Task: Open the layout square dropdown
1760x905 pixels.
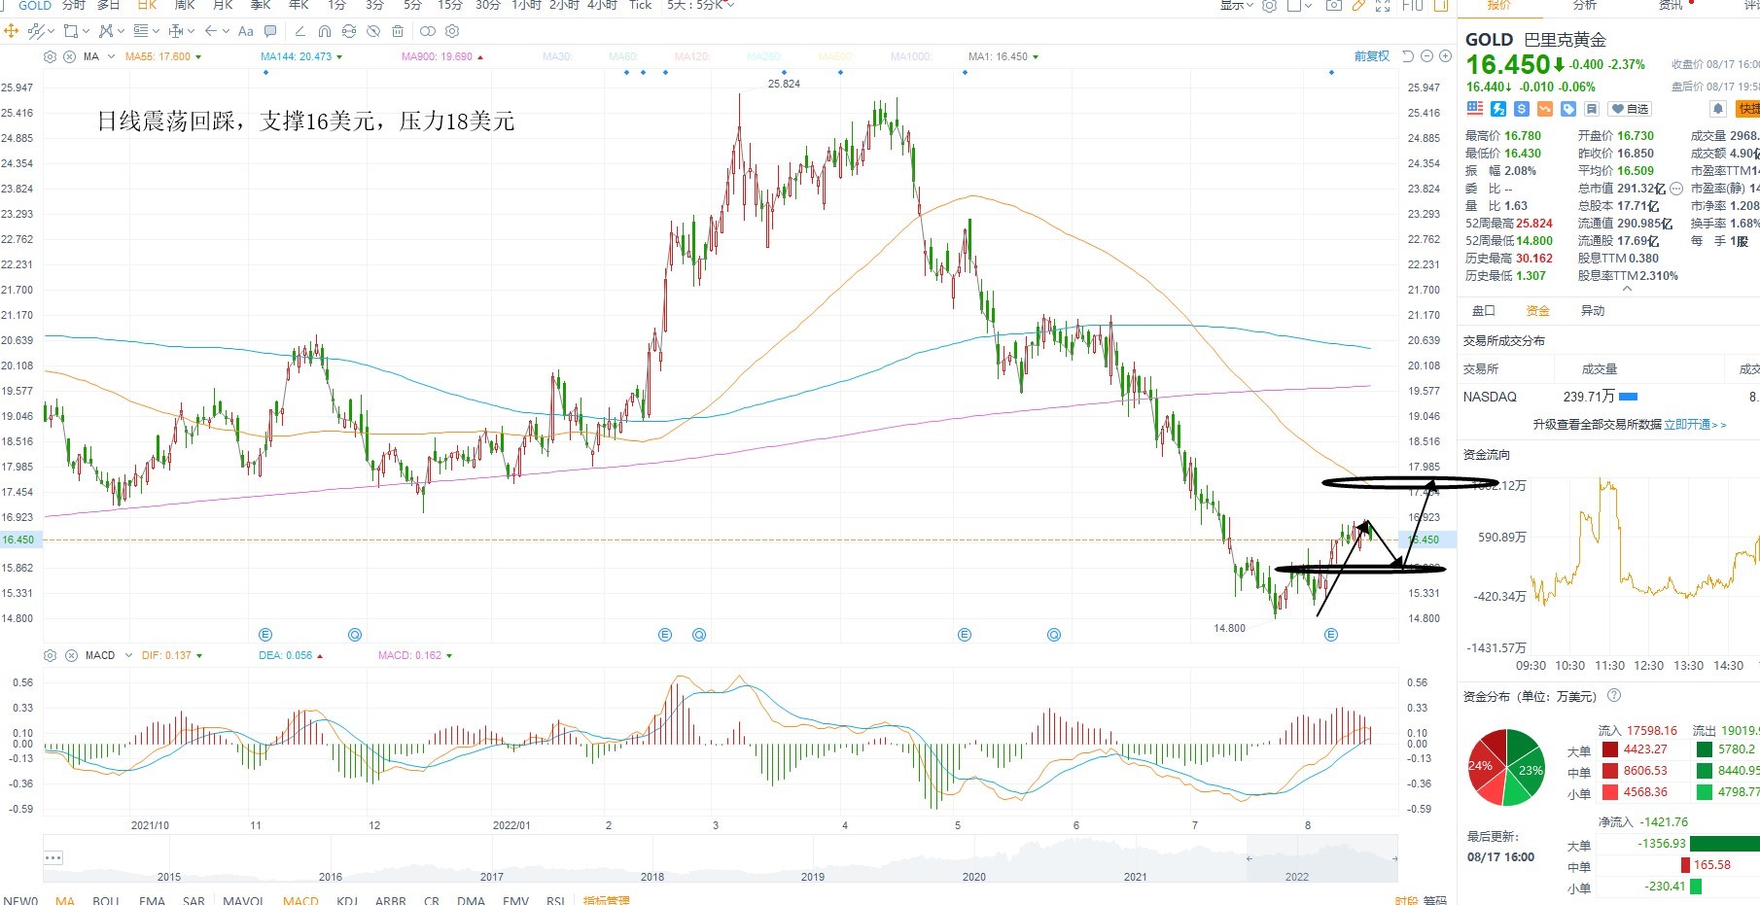Action: click(1299, 5)
